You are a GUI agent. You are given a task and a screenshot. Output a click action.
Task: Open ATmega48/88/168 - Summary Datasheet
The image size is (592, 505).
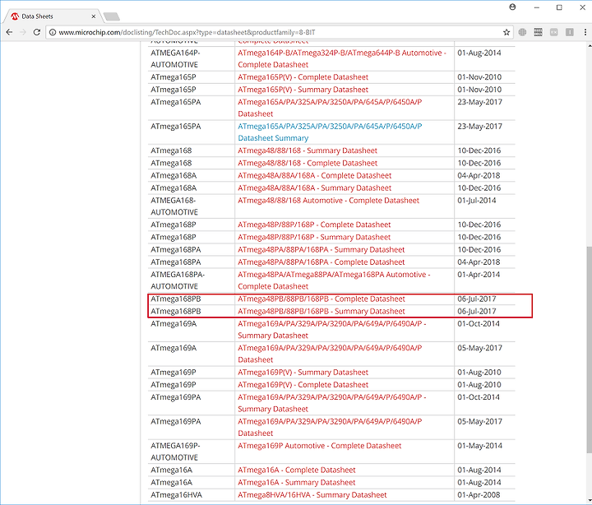308,151
